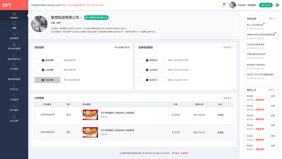Click the large company profile picture

click(39, 24)
